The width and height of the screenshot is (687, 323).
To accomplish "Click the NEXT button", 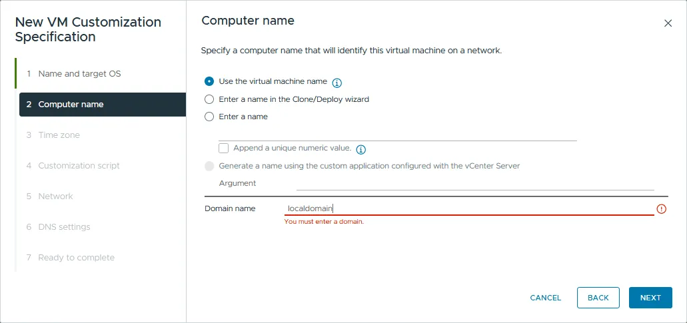I will tap(650, 298).
